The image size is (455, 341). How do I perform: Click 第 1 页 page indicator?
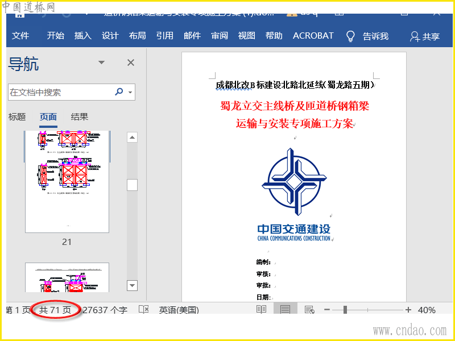[x=18, y=310]
